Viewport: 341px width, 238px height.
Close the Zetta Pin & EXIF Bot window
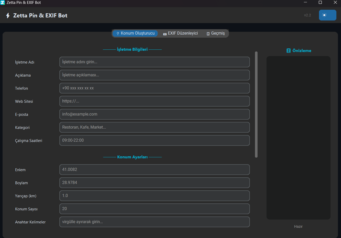click(x=335, y=3)
